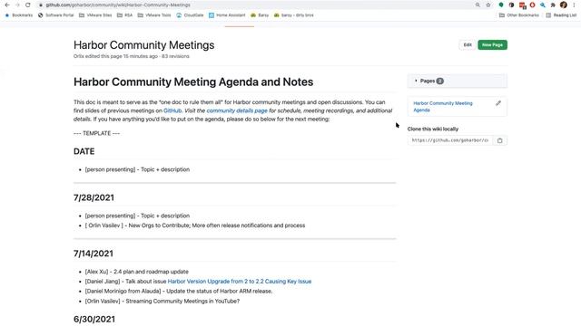
Task: Open the community details page link
Action: pos(237,110)
